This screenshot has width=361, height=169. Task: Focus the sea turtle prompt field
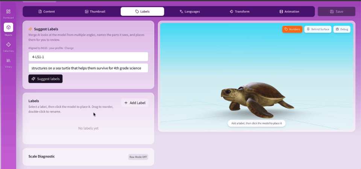[x=88, y=68]
